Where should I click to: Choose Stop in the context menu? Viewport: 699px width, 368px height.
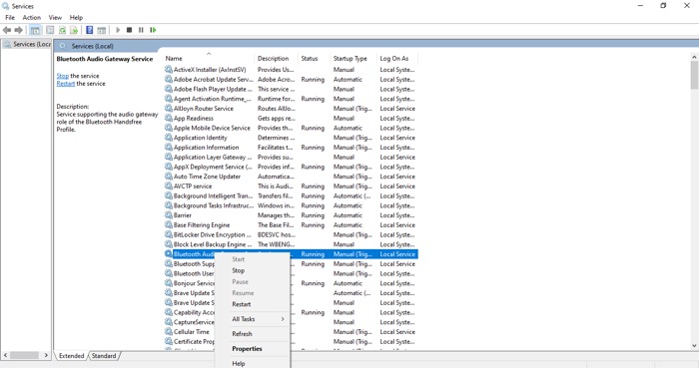(x=253, y=270)
